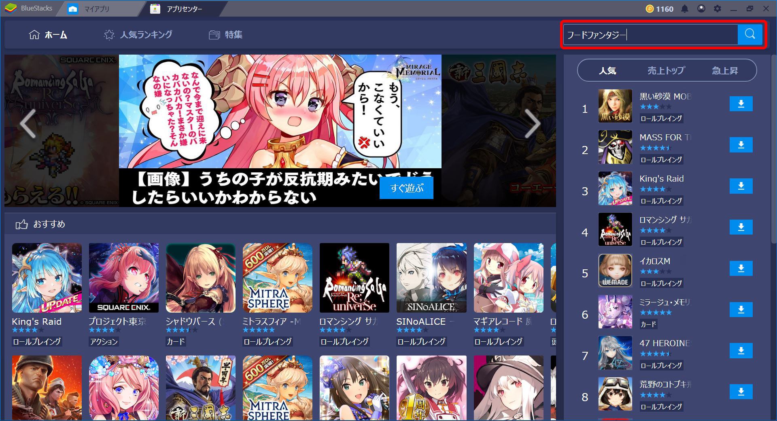Show previous banner with left arrow
This screenshot has height=421, width=777.
[28, 123]
